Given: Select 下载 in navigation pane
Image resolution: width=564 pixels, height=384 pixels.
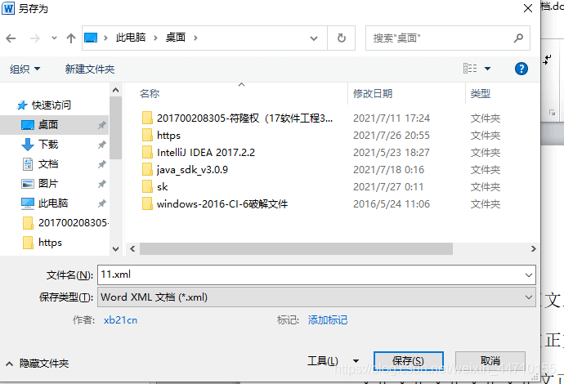Looking at the screenshot, I should pos(48,144).
